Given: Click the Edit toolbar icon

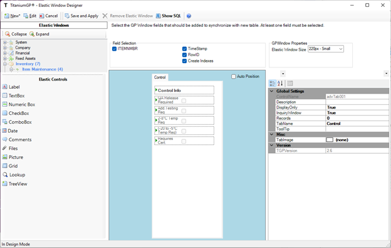Looking at the screenshot, I should [x=26, y=16].
